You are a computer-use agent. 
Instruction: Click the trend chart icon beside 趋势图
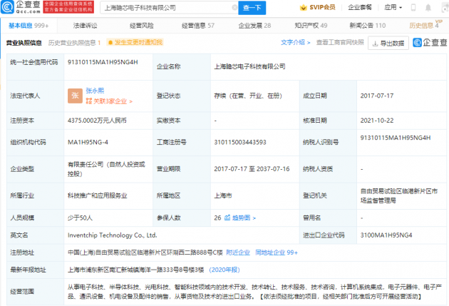227,218
